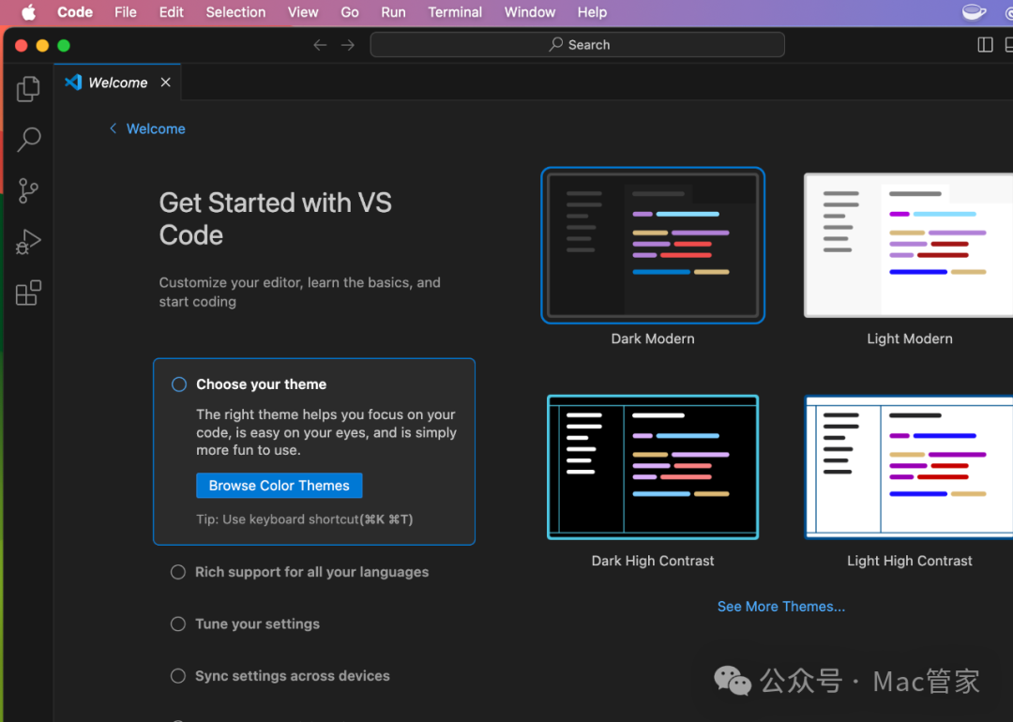Open the Search view in activity bar
Screen dimensions: 1013x722
pos(28,139)
